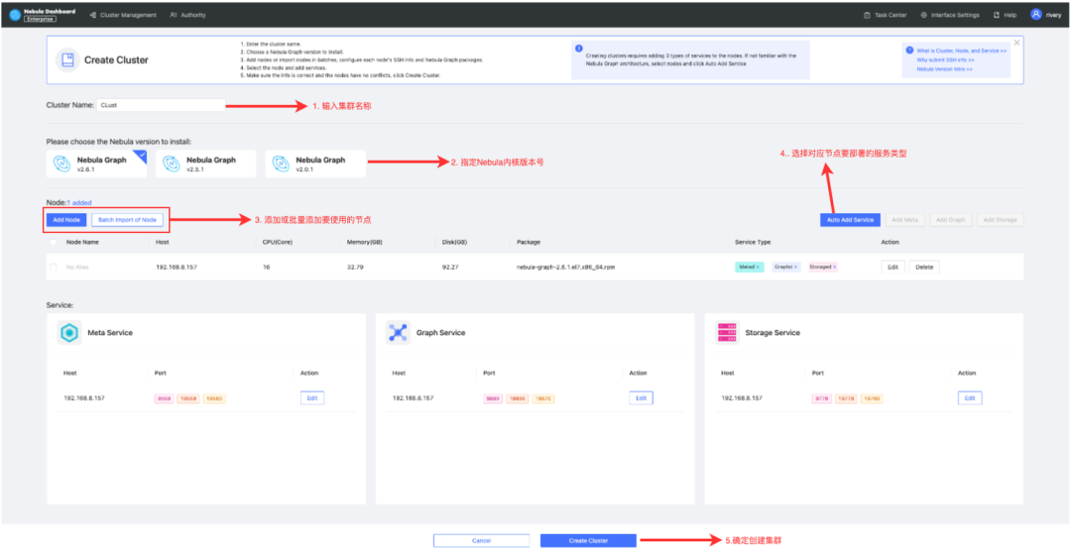
Task: Select the Nebula Graph v2.6.1 version card
Action: point(96,164)
